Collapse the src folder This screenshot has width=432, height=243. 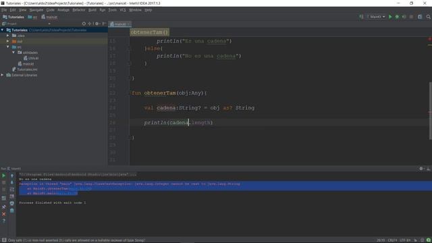(x=8, y=47)
